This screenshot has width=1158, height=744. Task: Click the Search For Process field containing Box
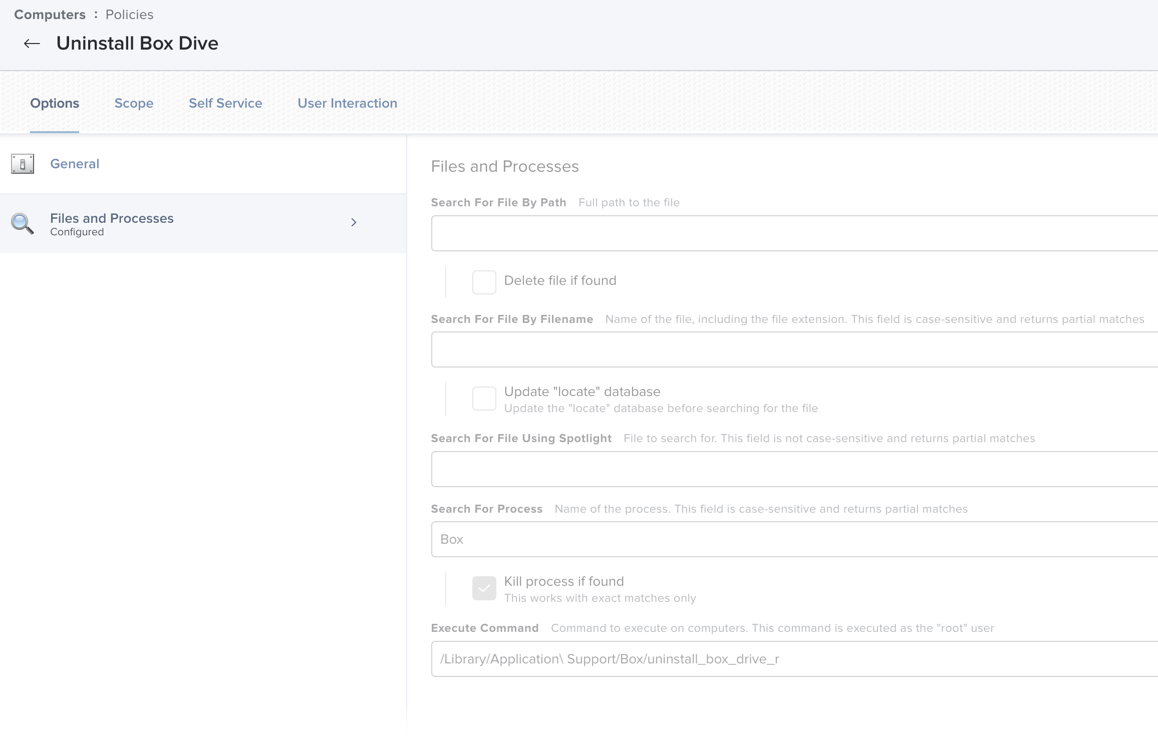pos(794,539)
